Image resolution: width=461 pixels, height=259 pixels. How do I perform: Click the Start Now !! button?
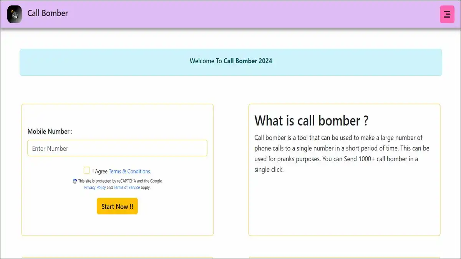[117, 206]
